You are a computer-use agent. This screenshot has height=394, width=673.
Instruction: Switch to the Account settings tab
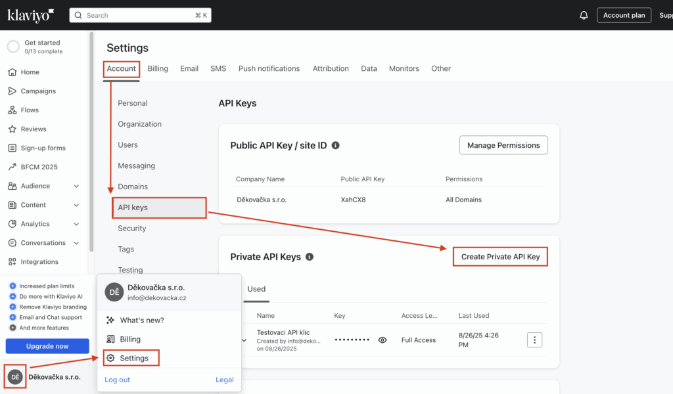coord(121,68)
